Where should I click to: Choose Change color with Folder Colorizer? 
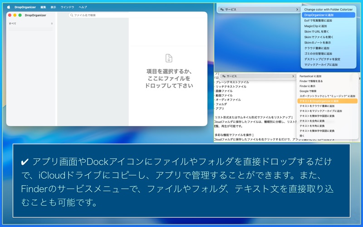click(328, 10)
